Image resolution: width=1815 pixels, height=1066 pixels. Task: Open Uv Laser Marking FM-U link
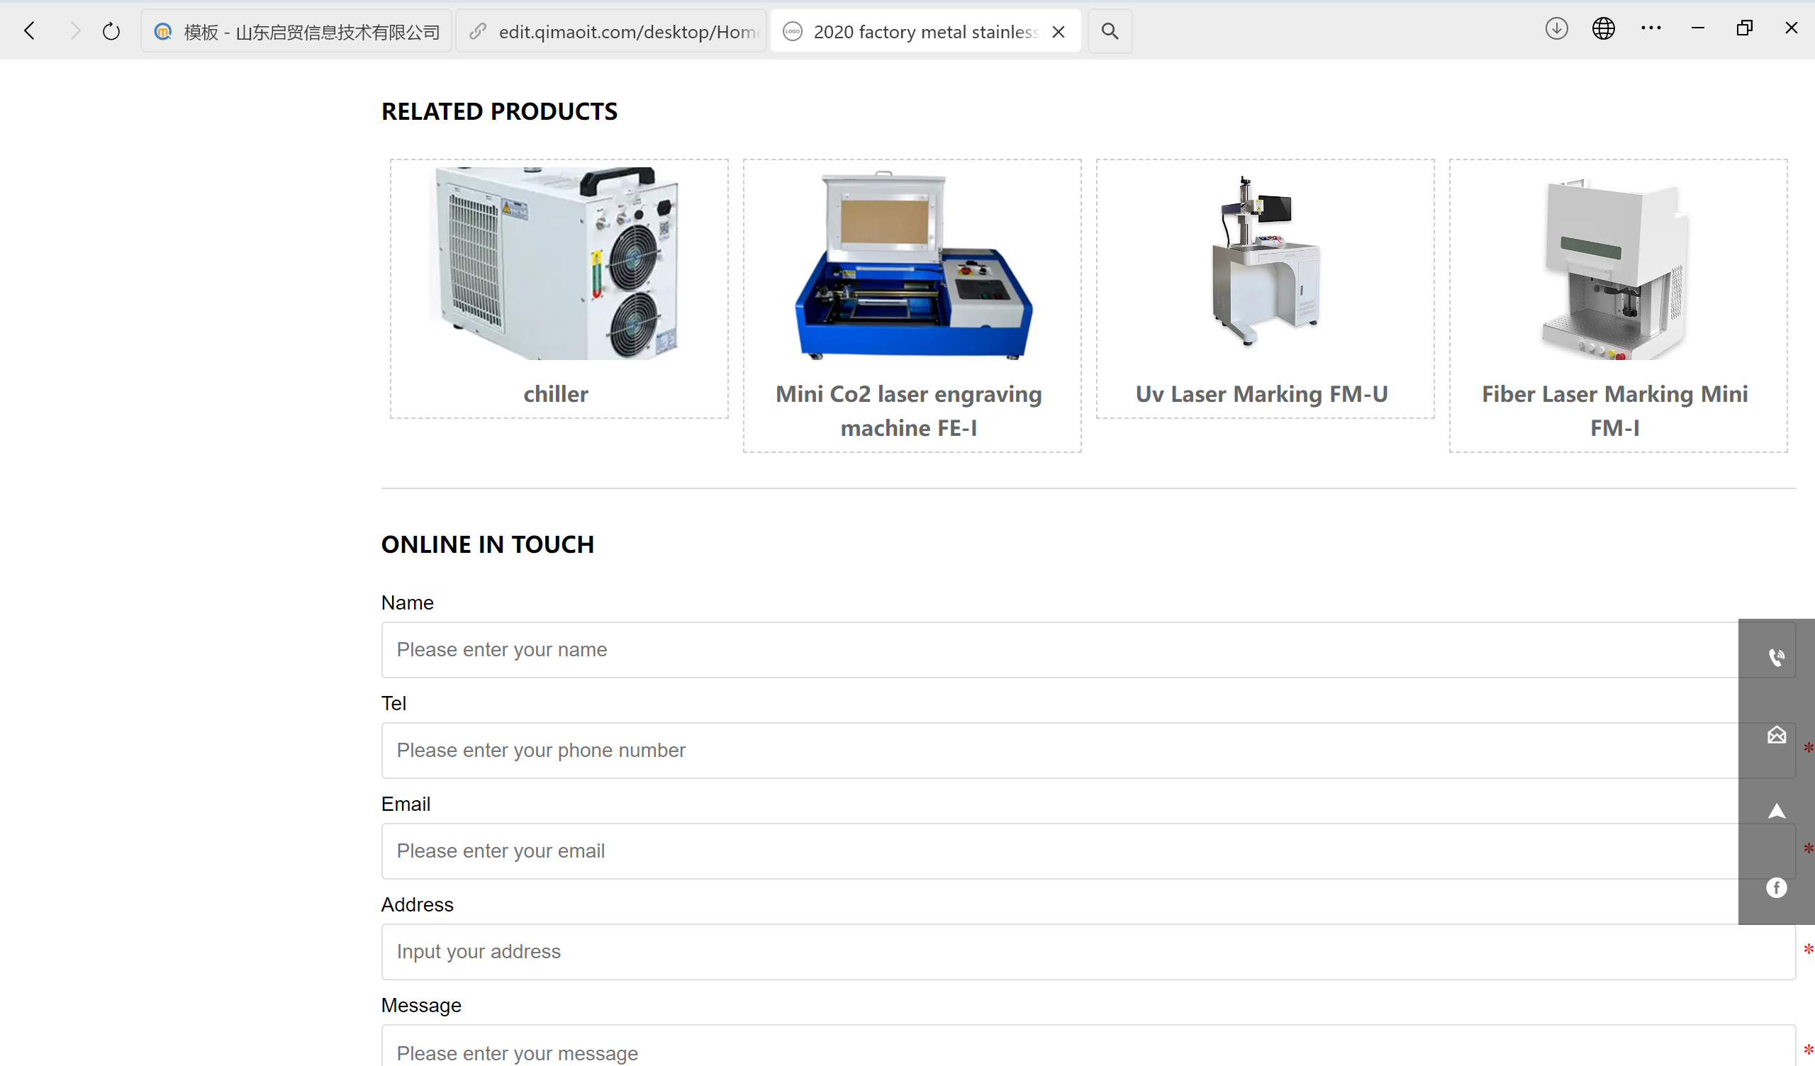coord(1261,394)
